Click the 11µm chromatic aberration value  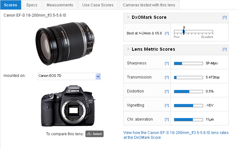point(209,120)
